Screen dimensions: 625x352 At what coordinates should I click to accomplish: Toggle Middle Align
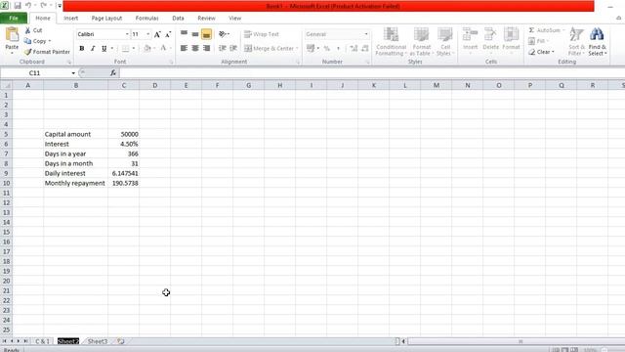[195, 34]
